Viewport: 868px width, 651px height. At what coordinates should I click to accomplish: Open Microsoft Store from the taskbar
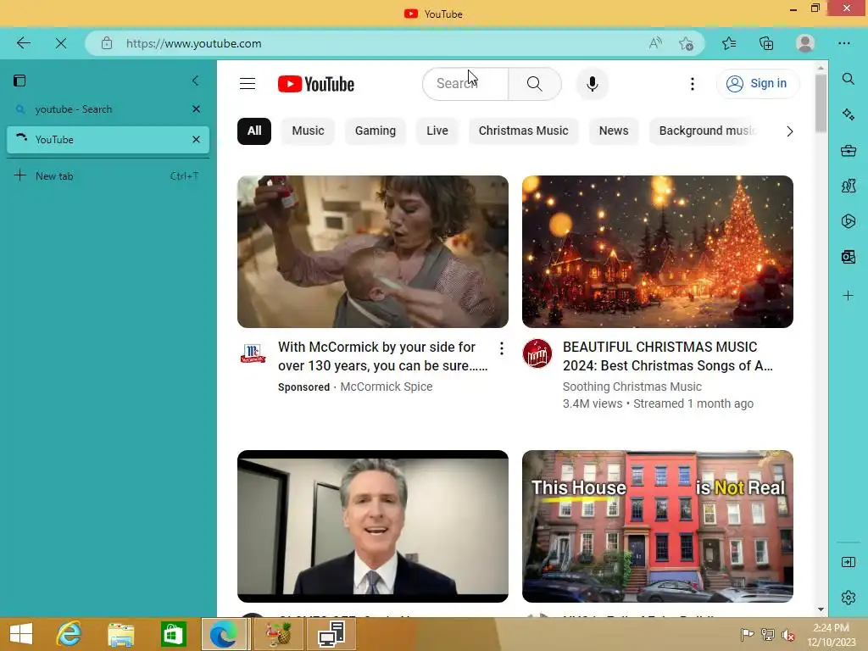coord(173,634)
